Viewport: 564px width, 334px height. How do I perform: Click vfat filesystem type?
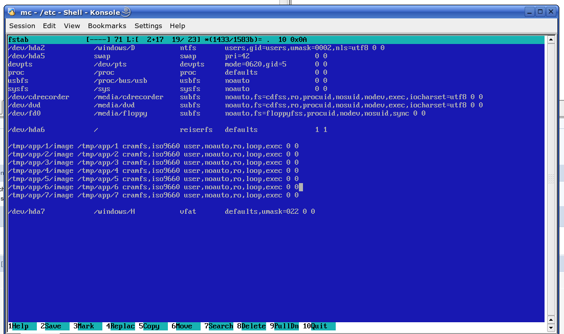pos(188,212)
